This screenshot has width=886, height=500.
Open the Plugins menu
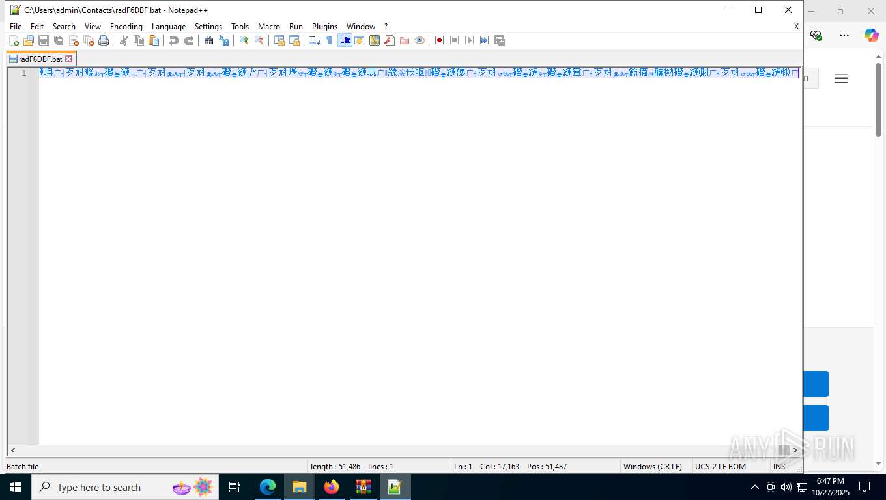point(324,27)
